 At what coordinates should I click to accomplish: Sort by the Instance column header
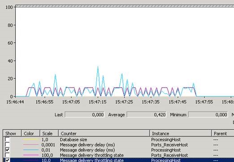pos(181,133)
